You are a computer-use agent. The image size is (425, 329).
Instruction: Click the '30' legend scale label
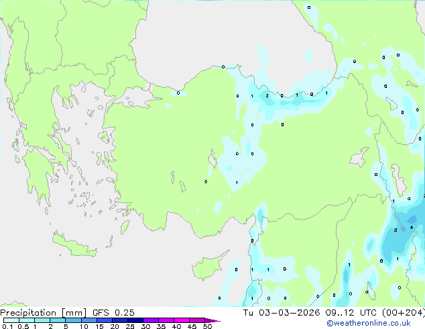(x=145, y=326)
